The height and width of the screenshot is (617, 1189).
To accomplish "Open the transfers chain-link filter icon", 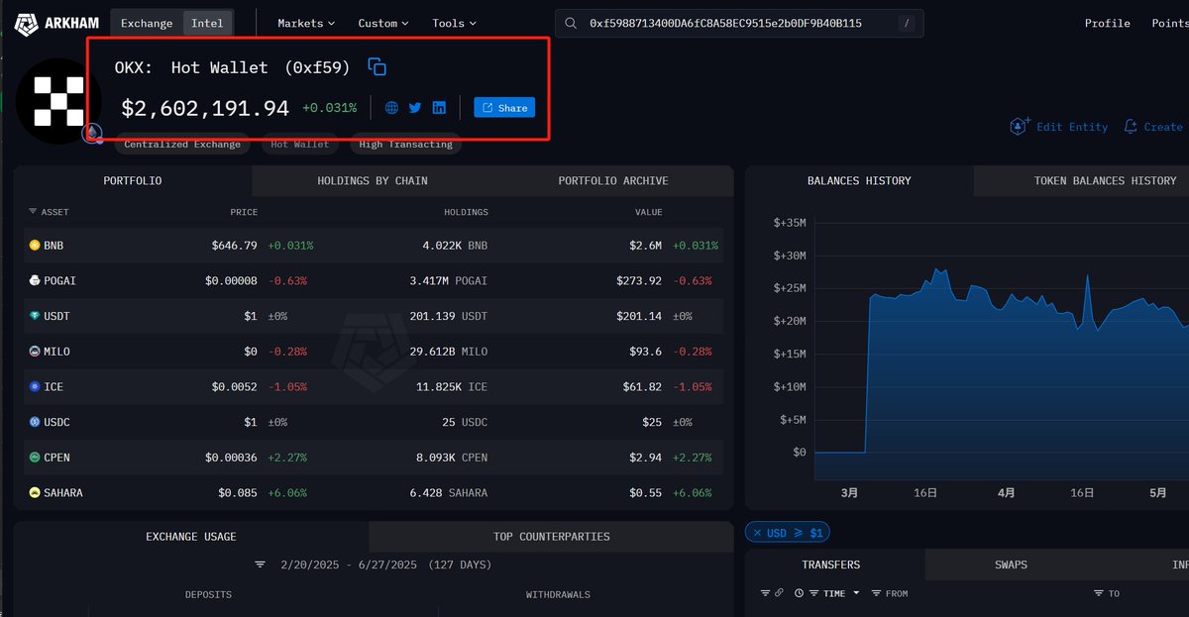I will pos(780,593).
